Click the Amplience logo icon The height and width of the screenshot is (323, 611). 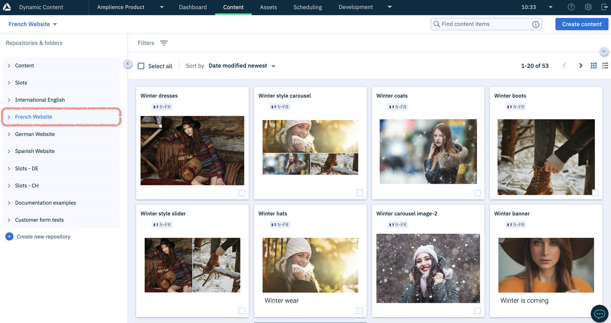pyautogui.click(x=6, y=7)
